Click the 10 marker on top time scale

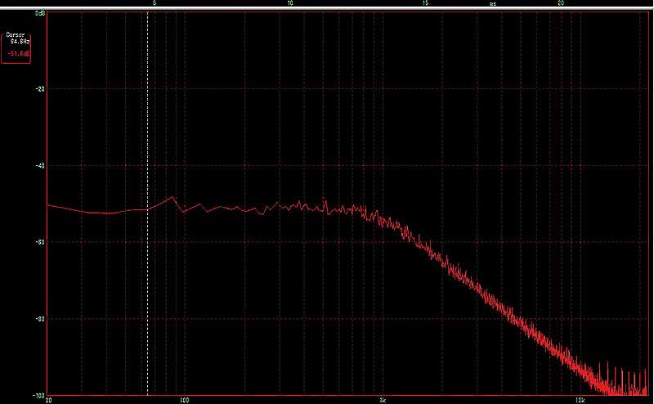(290, 3)
